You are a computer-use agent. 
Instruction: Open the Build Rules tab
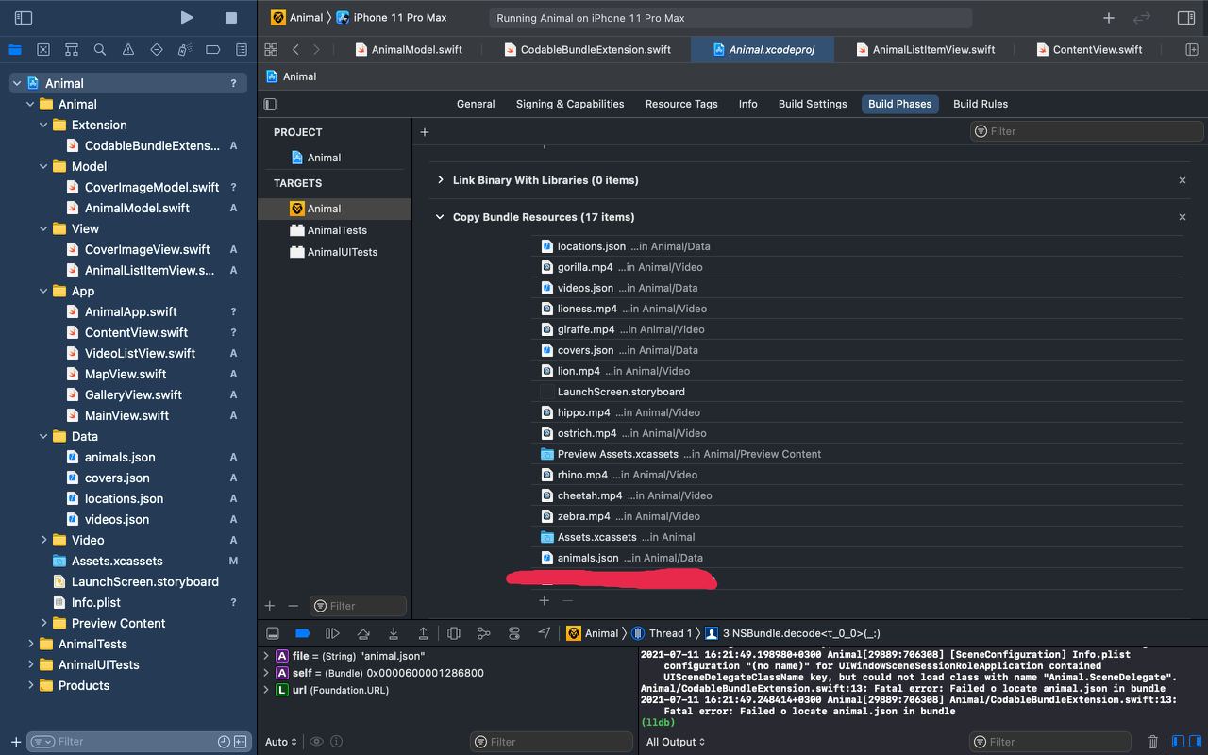[981, 104]
